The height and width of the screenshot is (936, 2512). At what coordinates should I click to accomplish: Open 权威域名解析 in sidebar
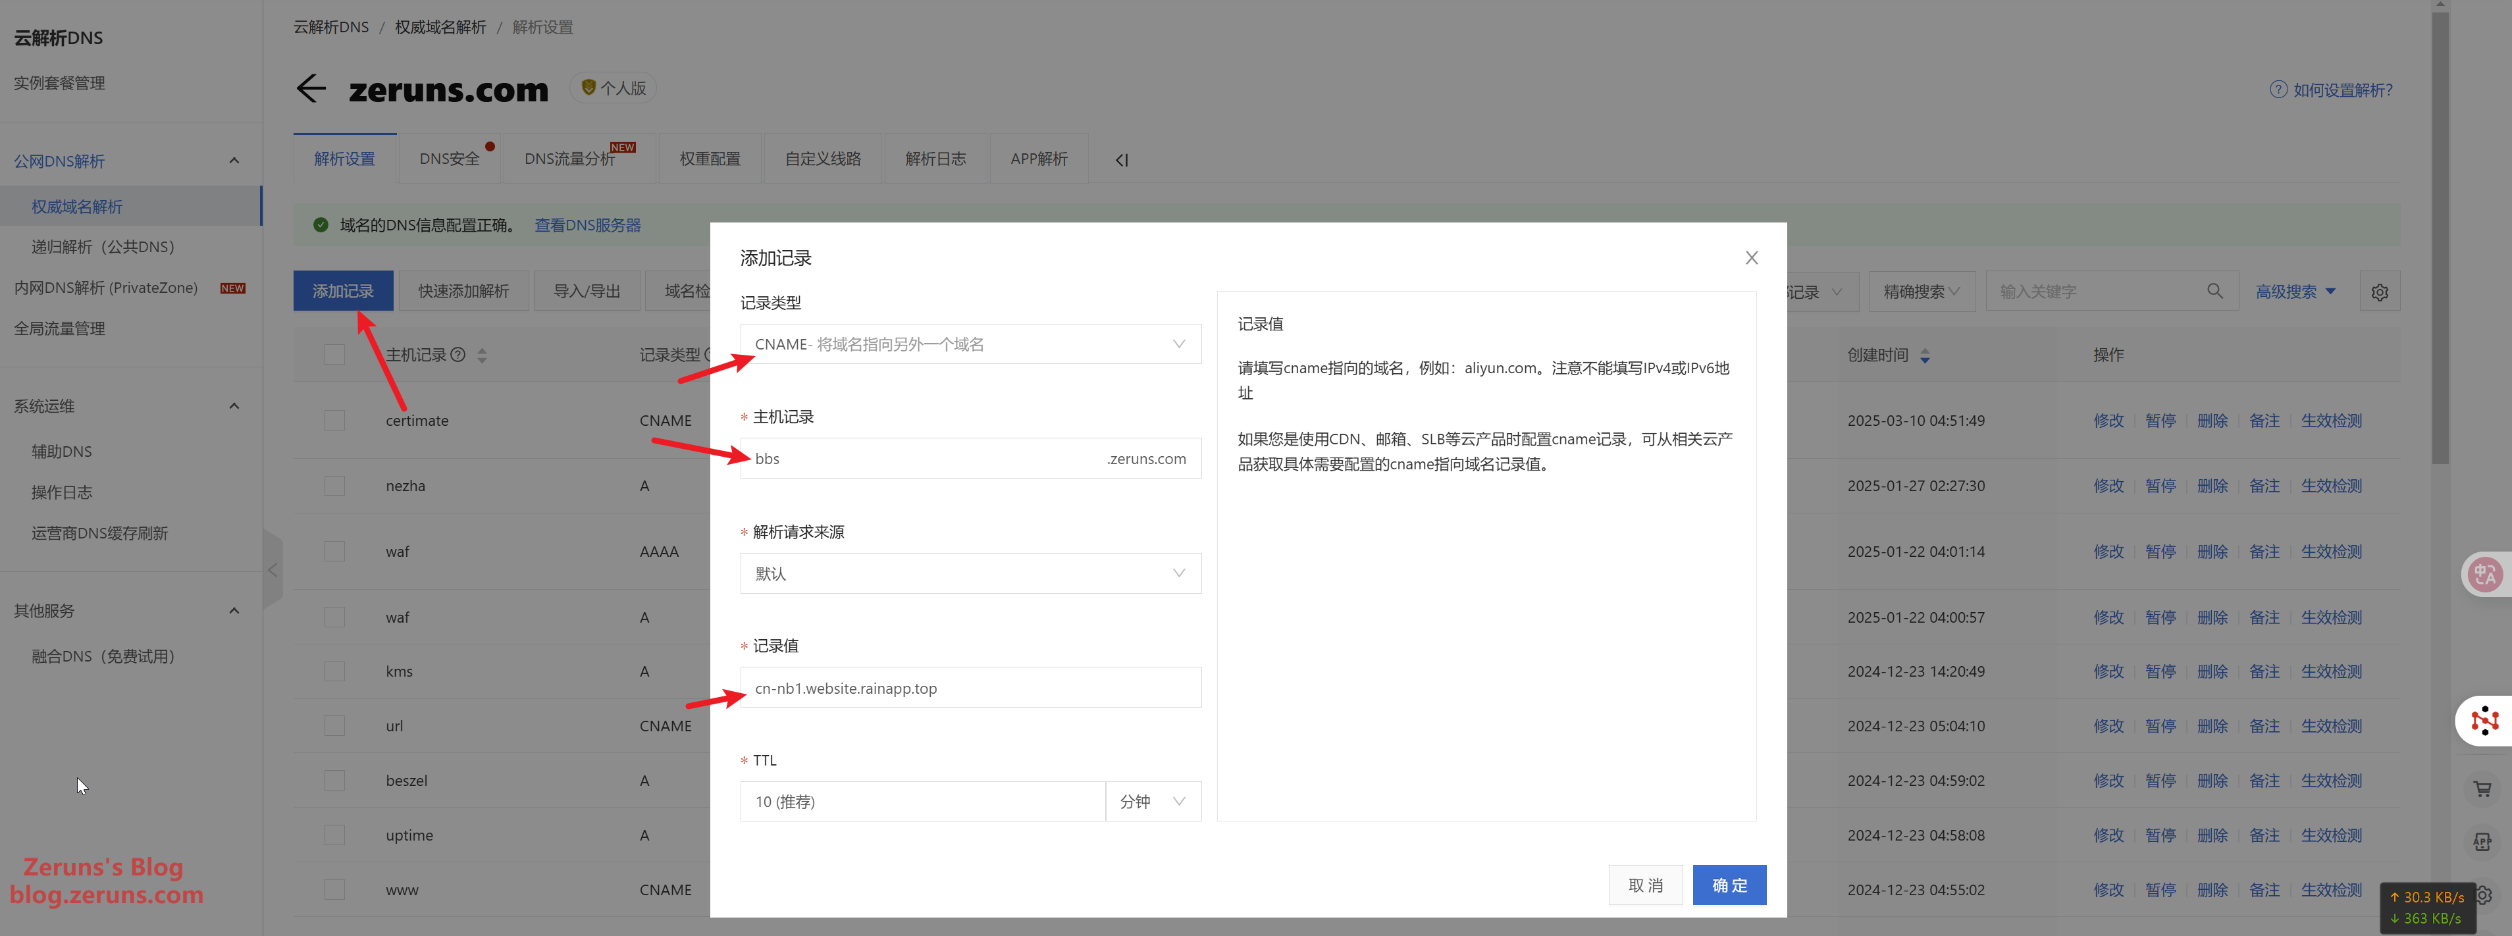click(77, 207)
